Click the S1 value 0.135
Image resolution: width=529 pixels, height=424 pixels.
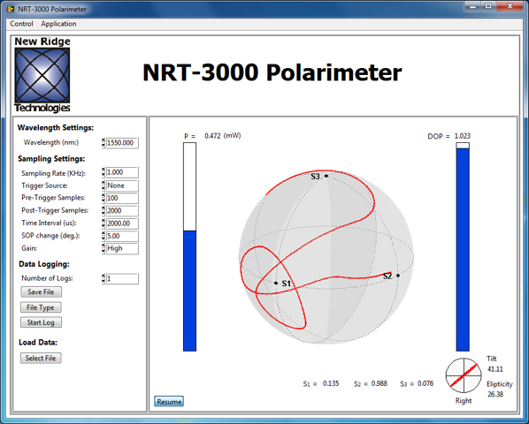331,383
